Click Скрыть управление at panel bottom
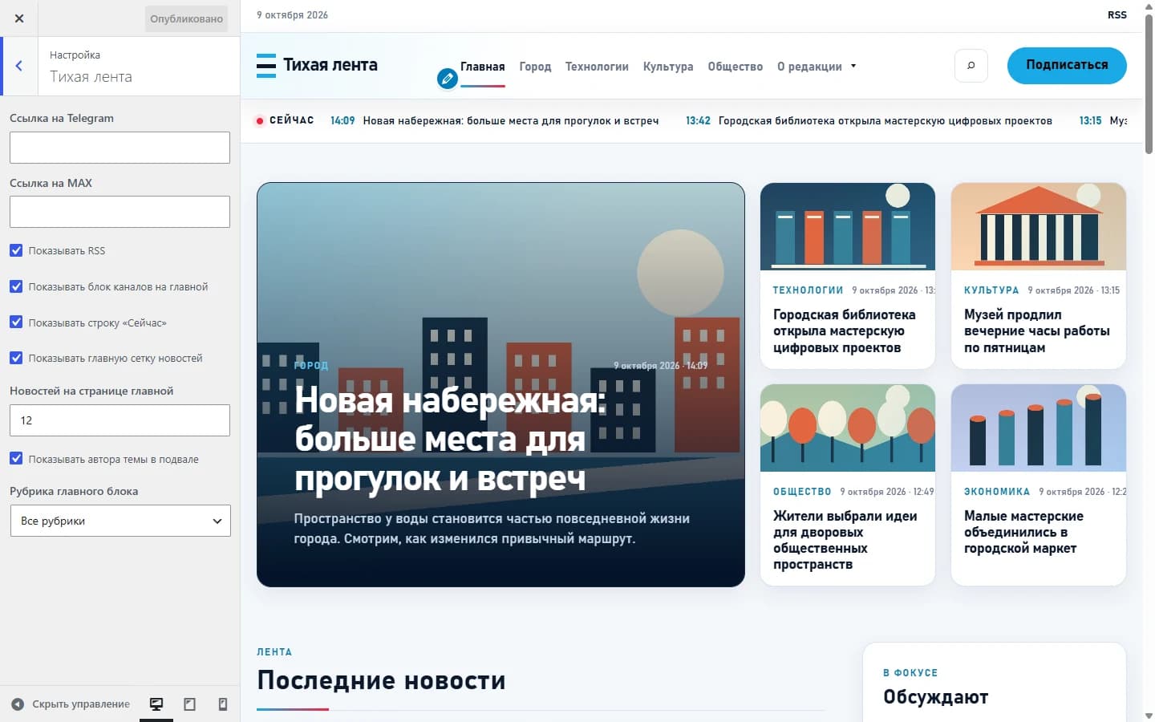The width and height of the screenshot is (1155, 722). (x=71, y=704)
